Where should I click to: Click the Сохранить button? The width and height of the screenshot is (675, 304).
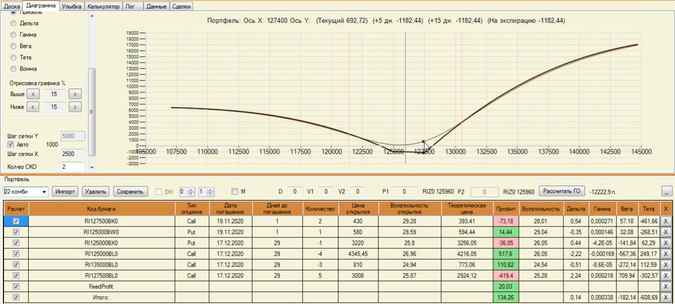[130, 191]
